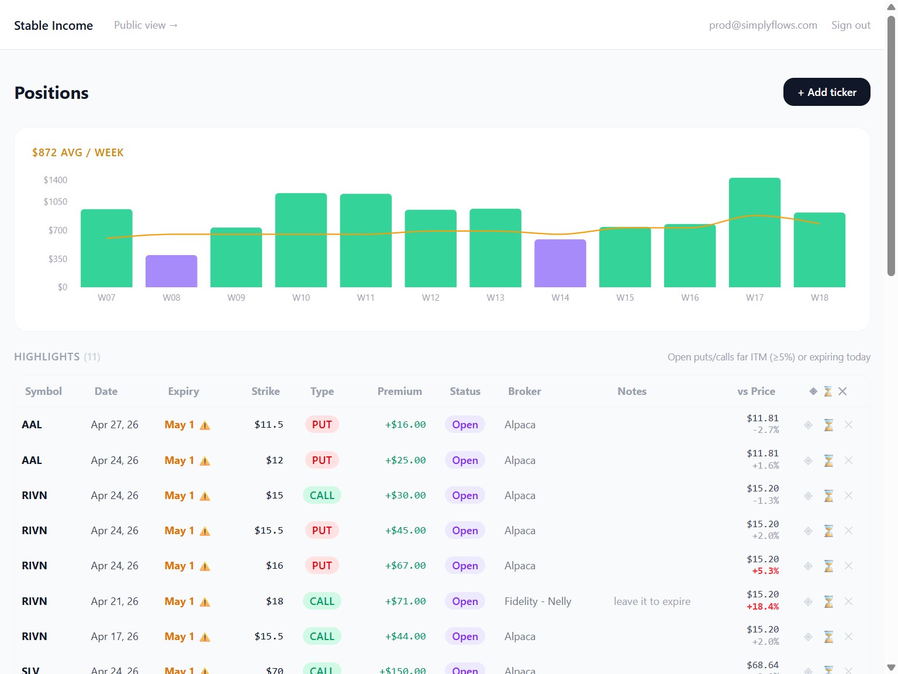The height and width of the screenshot is (674, 898).
Task: Toggle Open status on AAL $11.5 put
Action: 465,425
